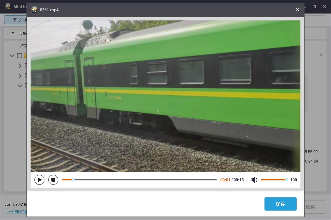Stop the video playback
The image size is (331, 220).
point(53,180)
